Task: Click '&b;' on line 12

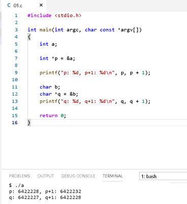Action: [74, 94]
